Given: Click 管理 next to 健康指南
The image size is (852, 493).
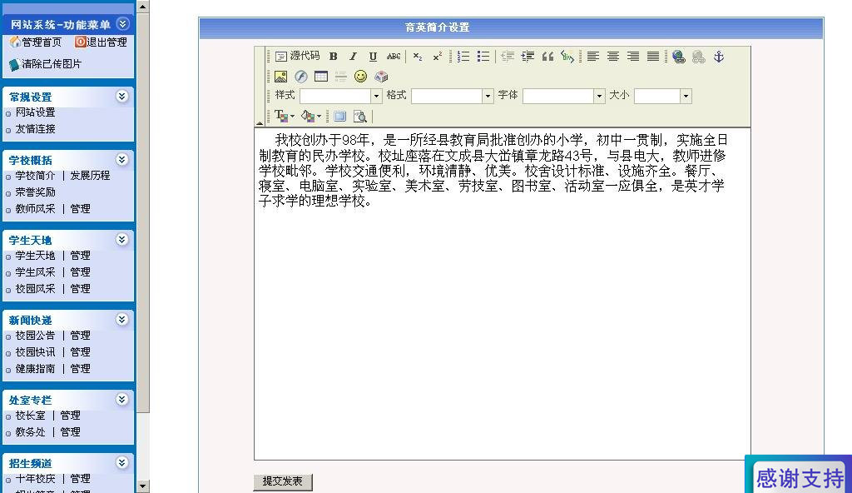Looking at the screenshot, I should point(81,369).
